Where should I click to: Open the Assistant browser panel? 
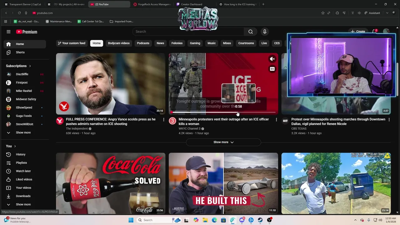click(x=372, y=13)
